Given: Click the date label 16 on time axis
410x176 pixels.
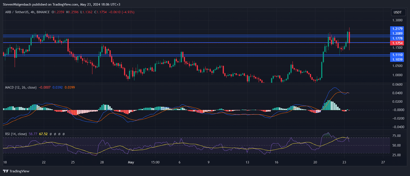Looking at the screenshot, I should tap(276, 162).
